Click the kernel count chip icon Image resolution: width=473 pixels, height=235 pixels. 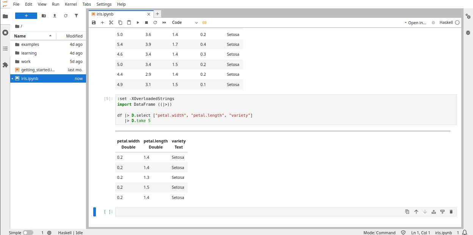49,233
